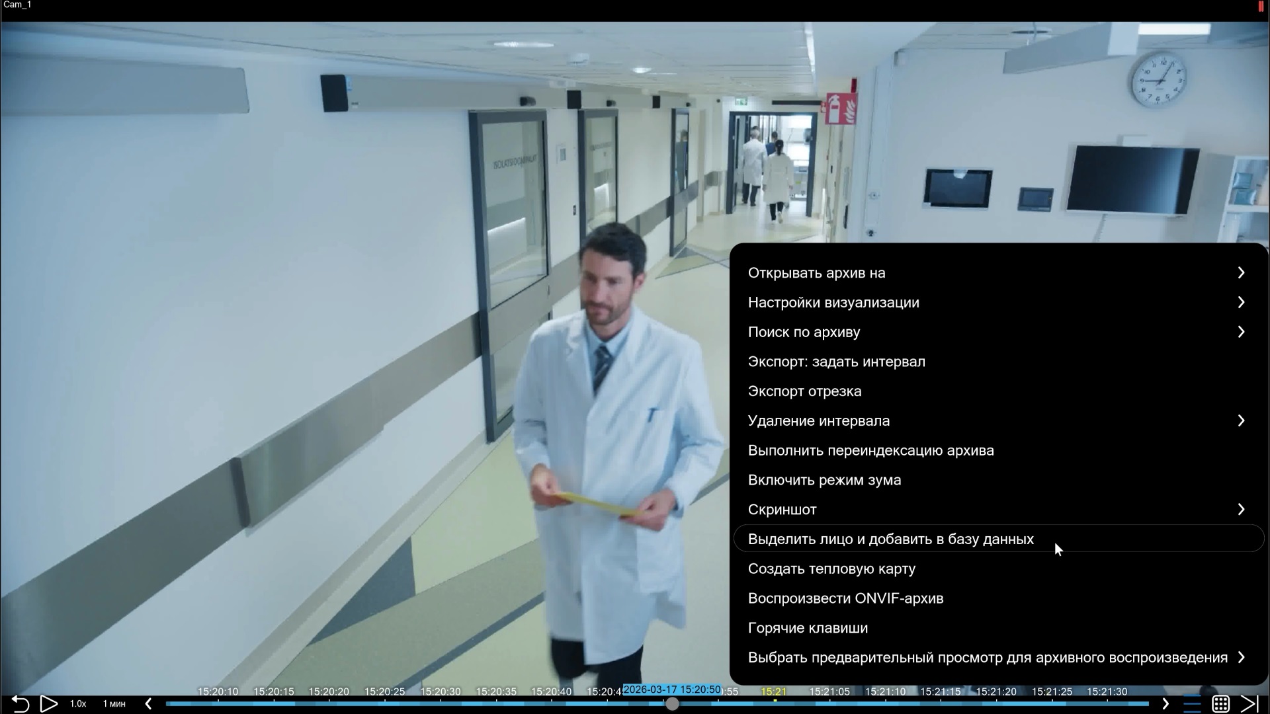Click the reverse playback arrow icon

[21, 704]
